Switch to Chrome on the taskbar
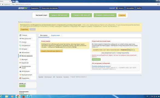 (18, 96)
